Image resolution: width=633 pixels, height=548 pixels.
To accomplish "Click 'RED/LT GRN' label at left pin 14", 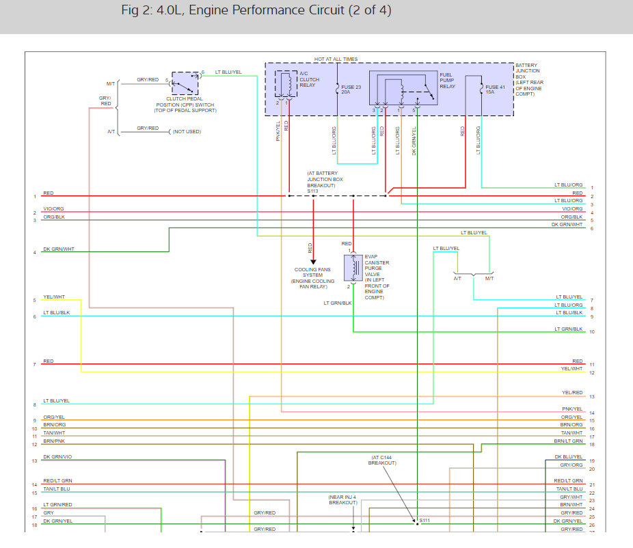I will tap(57, 481).
